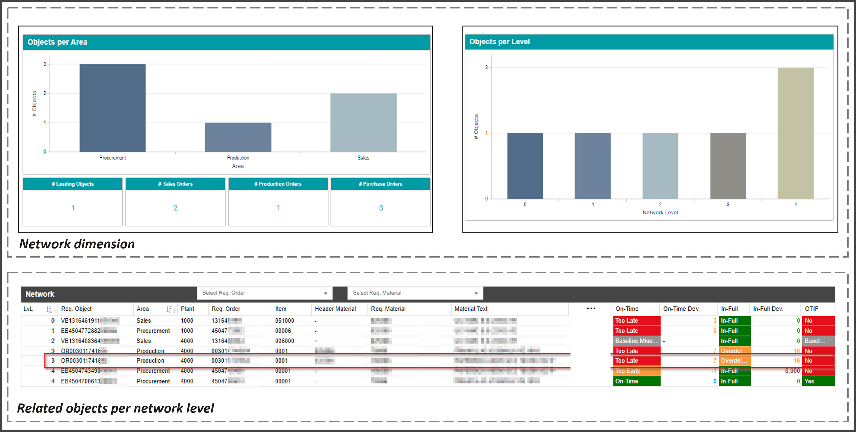Click the green On-Time status cell

click(x=636, y=381)
